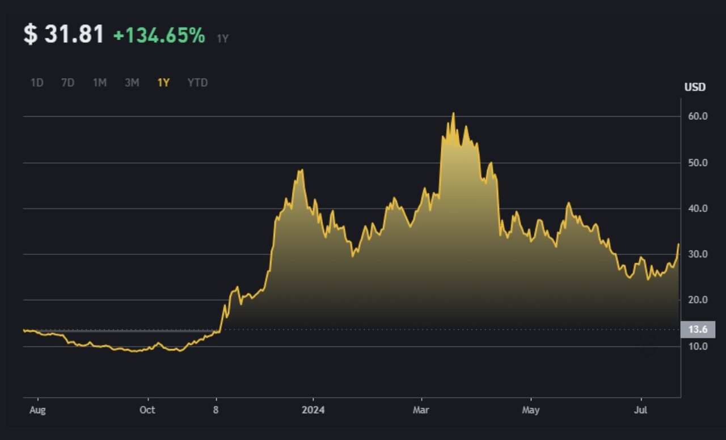Click the May x-axis label
Viewport: 726px width, 440px height.
coord(531,410)
